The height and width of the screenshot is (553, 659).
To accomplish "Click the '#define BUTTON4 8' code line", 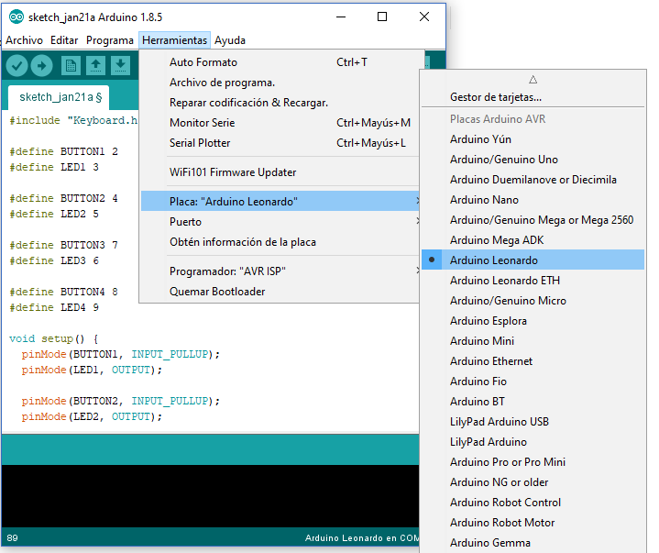I will coord(63,292).
